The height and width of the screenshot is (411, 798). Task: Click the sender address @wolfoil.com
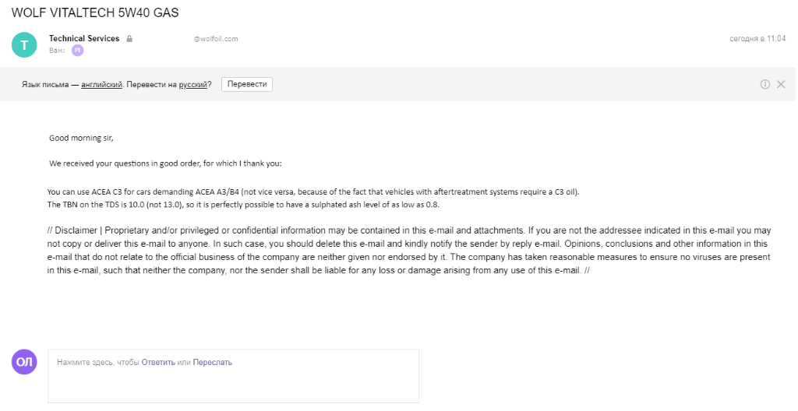[215, 39]
